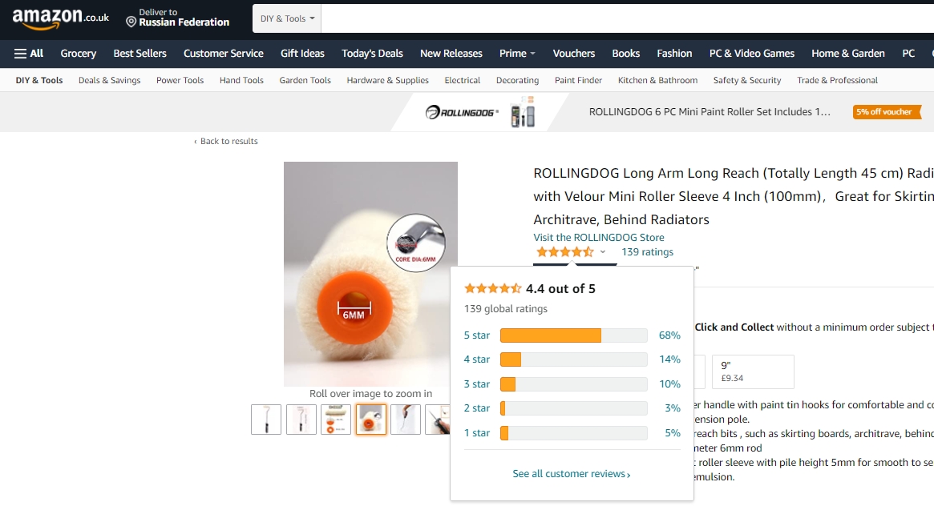The image size is (934, 510).
Task: Click the Amazon.co.uk logo
Action: pos(61,18)
